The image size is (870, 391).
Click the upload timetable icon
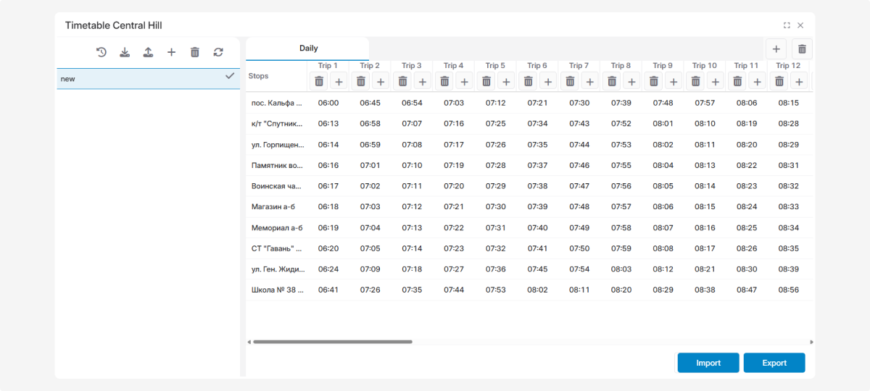(148, 52)
